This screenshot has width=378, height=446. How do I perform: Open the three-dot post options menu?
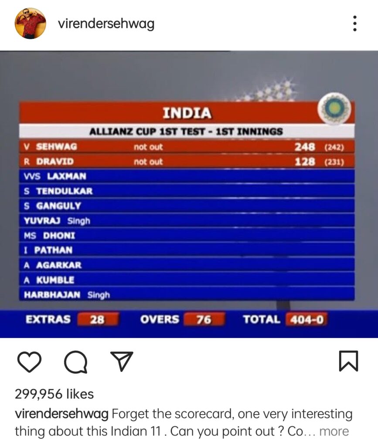click(x=354, y=24)
